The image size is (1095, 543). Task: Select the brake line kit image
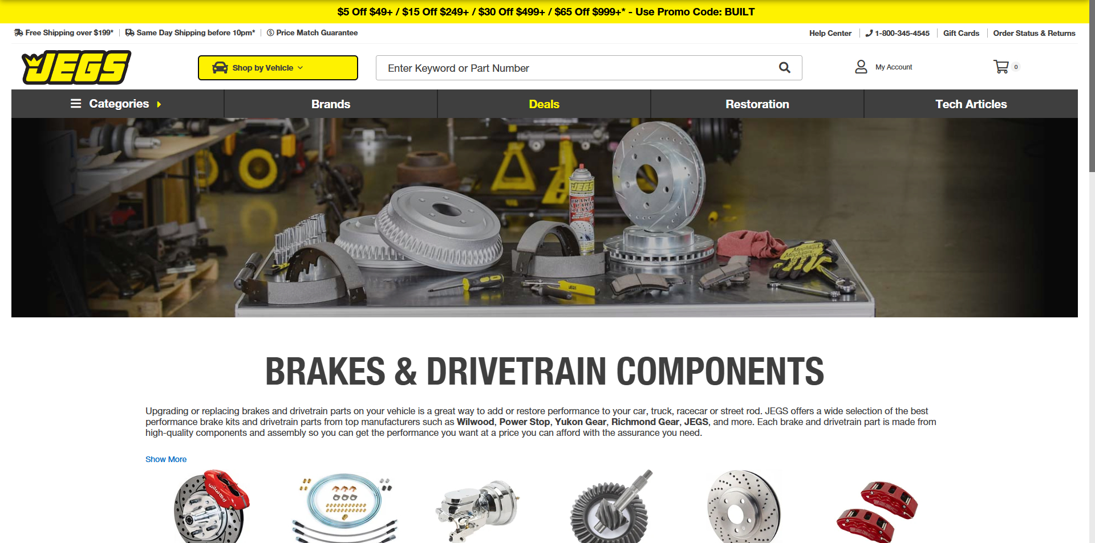coord(344,506)
